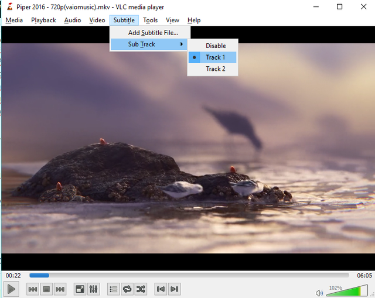Image resolution: width=375 pixels, height=298 pixels.
Task: Open the Video menu
Action: coord(97,20)
